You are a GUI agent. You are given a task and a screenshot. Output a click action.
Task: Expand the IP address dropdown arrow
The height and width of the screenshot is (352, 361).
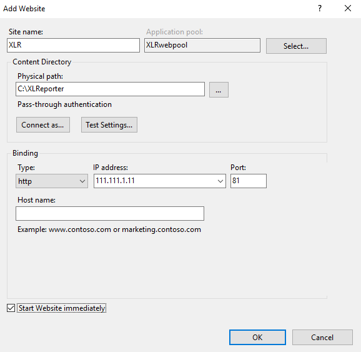click(x=220, y=181)
